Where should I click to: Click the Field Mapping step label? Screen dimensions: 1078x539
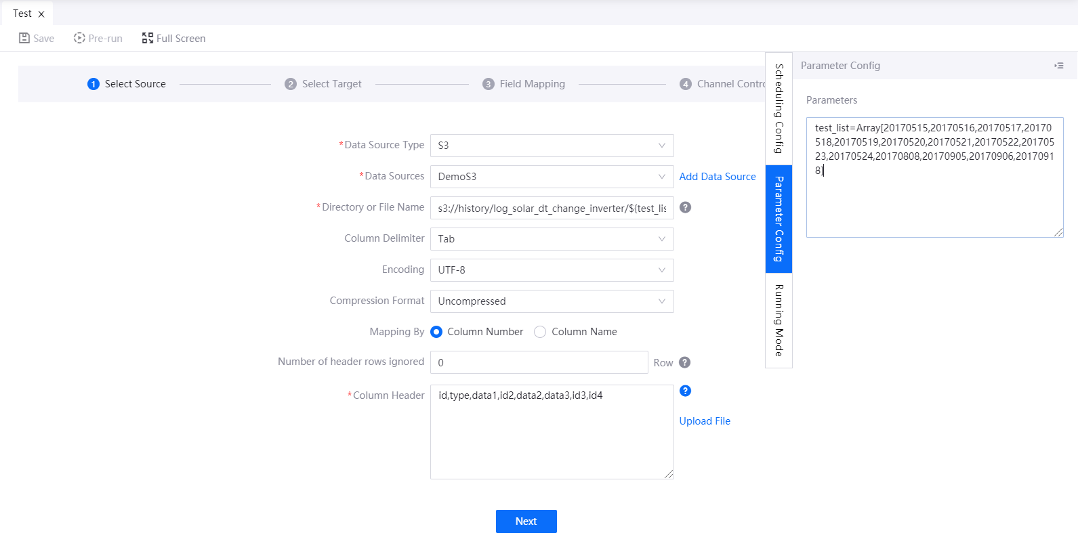click(533, 84)
